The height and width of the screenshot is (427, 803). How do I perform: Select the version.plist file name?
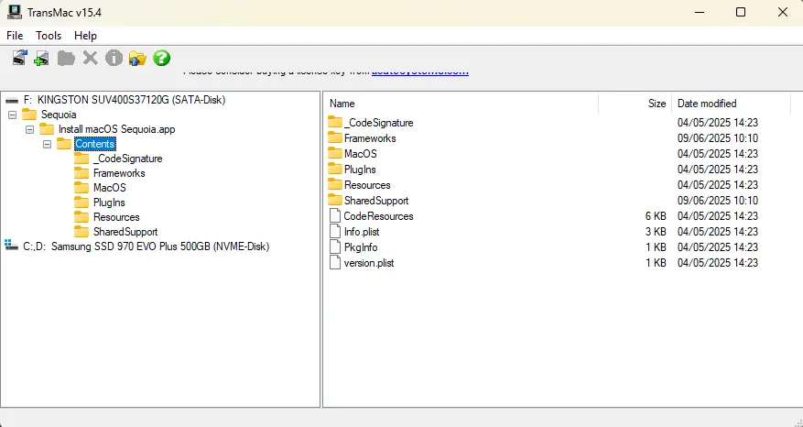[369, 263]
